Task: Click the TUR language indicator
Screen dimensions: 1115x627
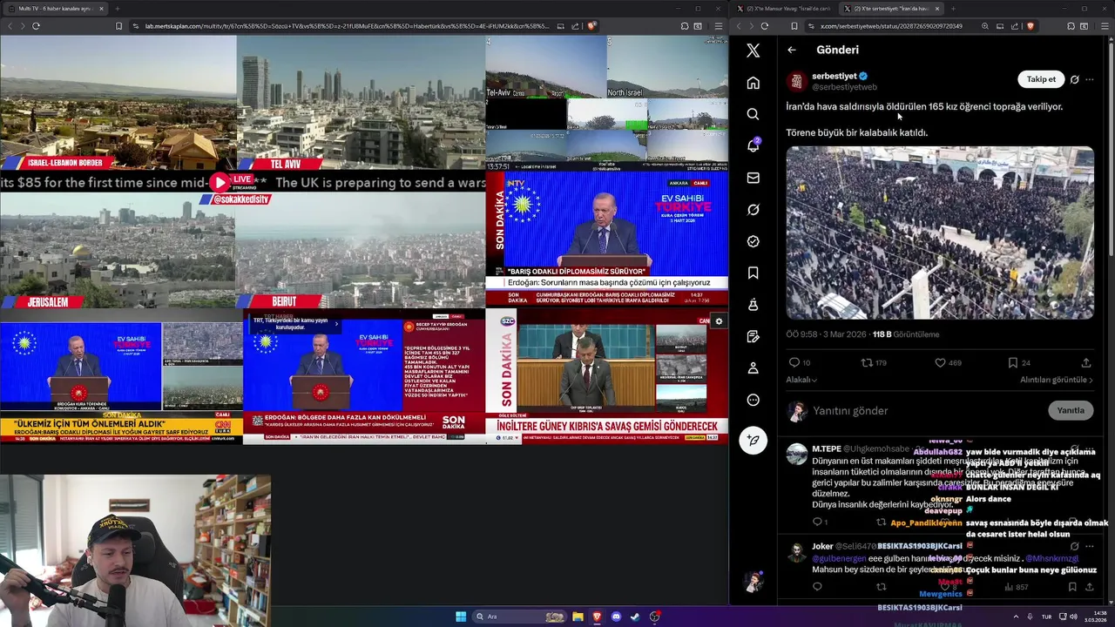Action: point(1047,617)
